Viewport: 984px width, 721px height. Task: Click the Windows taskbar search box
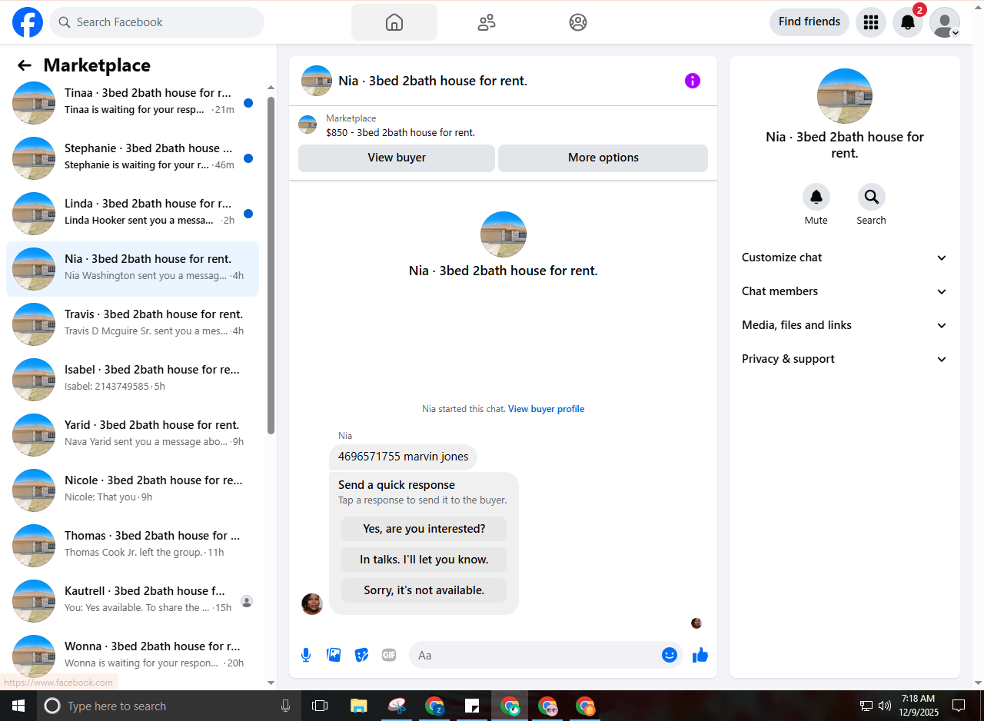point(169,706)
